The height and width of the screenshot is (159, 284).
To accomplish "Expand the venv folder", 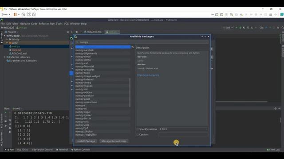I will pos(7,43).
